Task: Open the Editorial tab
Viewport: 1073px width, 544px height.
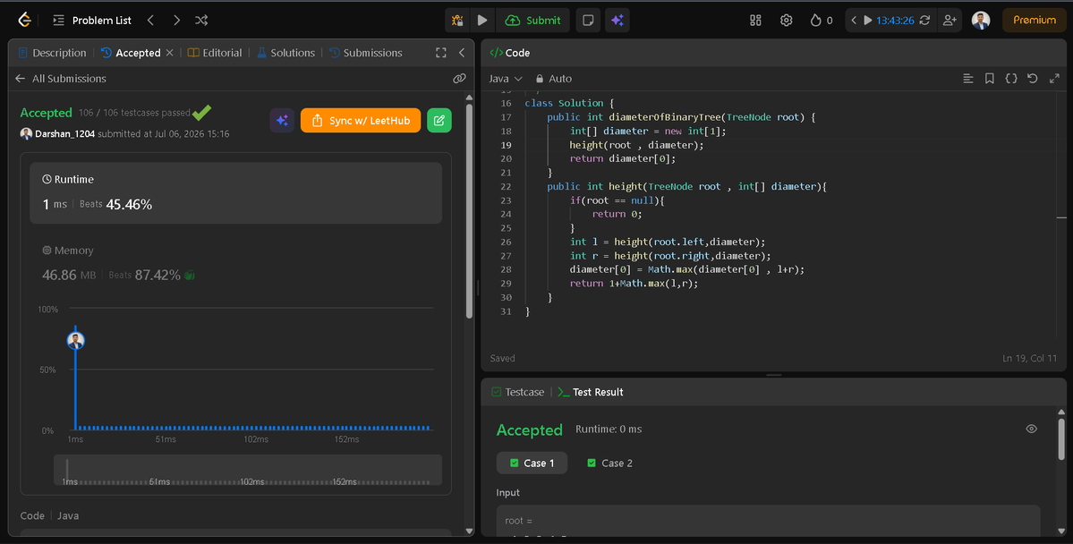Action: [x=215, y=53]
